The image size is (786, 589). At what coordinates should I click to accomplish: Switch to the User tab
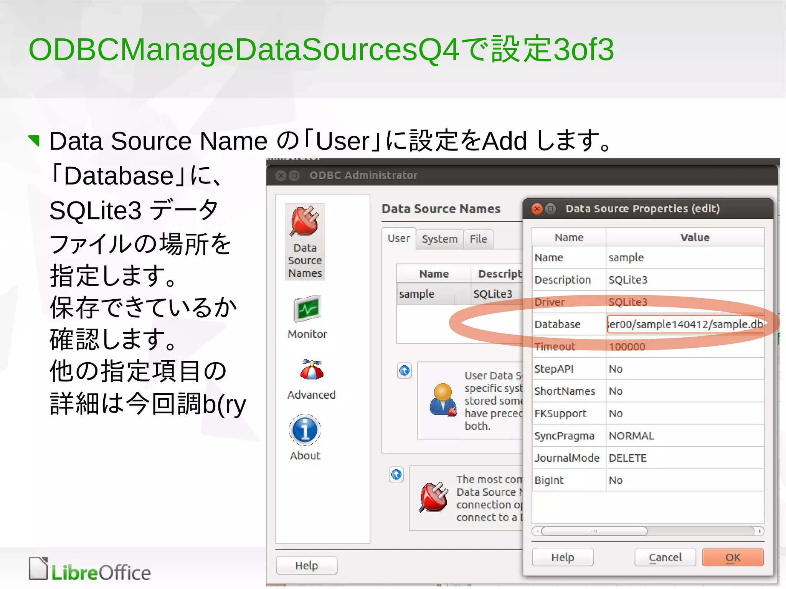[399, 238]
